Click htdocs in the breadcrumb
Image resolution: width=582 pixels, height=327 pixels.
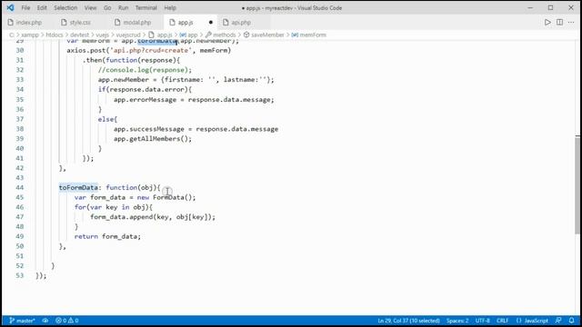click(x=55, y=35)
